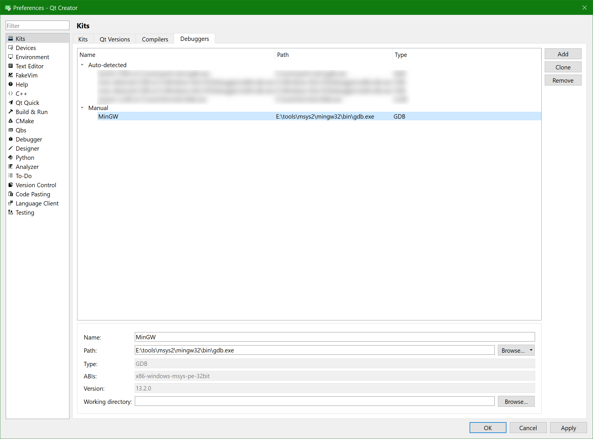Cancel the Preferences dialog
Viewport: 593px width, 439px height.
click(x=528, y=428)
